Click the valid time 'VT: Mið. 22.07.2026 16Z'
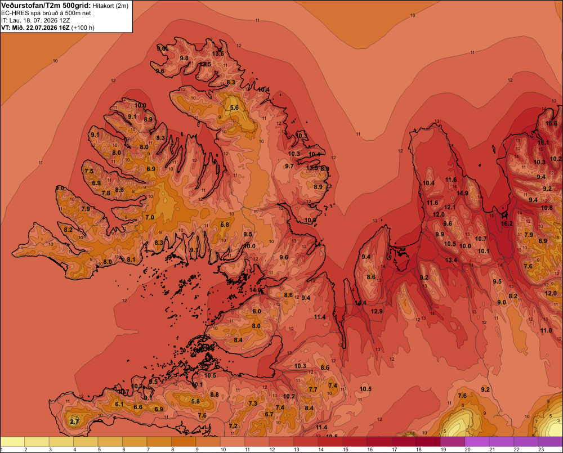The image size is (563, 453). (x=35, y=28)
